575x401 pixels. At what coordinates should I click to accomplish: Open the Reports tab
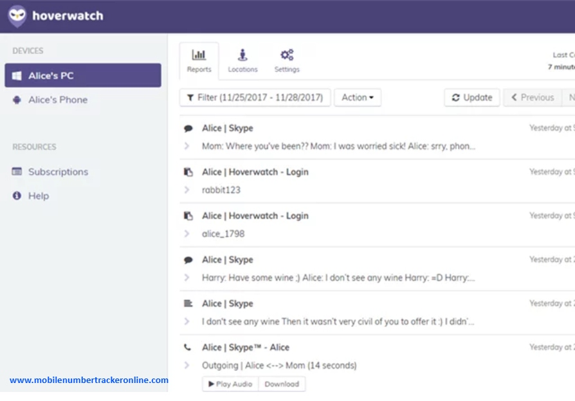click(x=199, y=61)
